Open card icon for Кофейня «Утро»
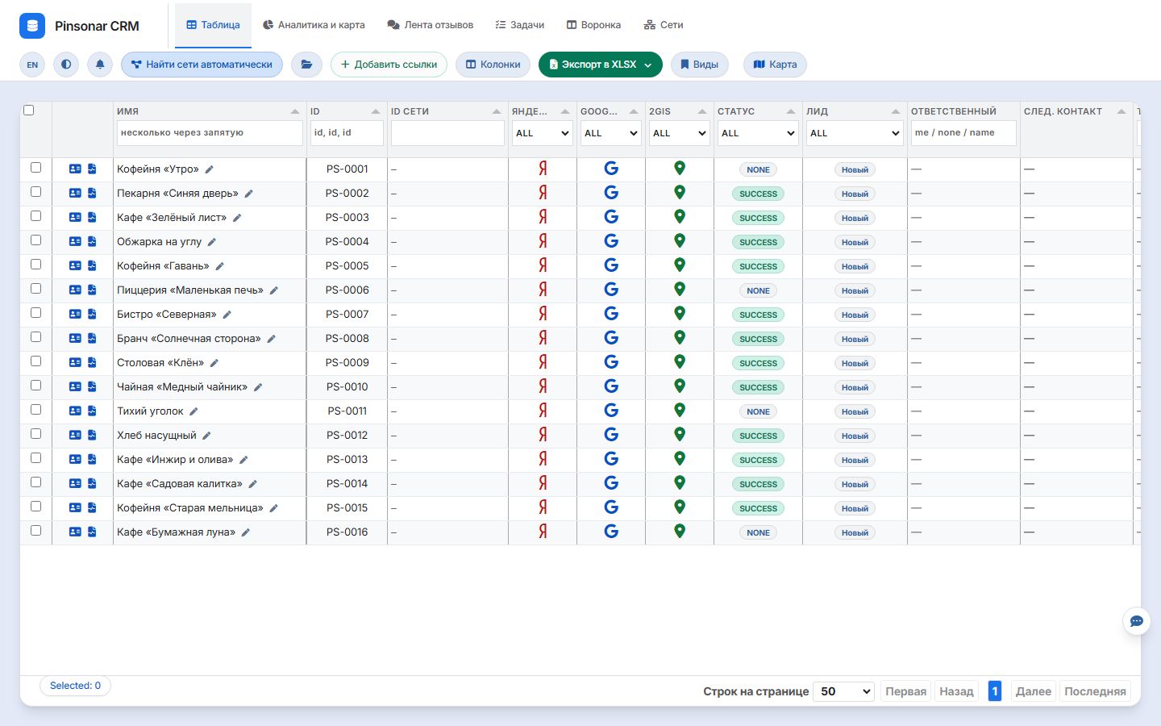Screen dimensions: 1161x726 pos(75,169)
